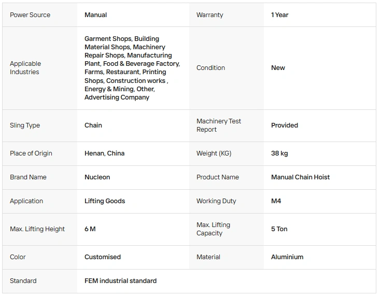Select the Customised color value

point(103,257)
